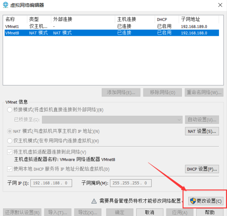Click the 子网地址 column header
This screenshot has height=216, width=227.
click(x=199, y=19)
